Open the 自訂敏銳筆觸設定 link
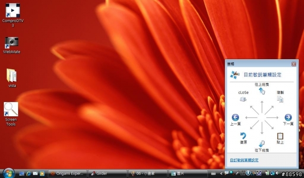The image size is (304, 178). 244,160
